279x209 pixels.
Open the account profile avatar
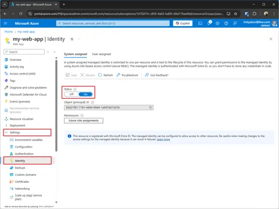click(x=274, y=23)
